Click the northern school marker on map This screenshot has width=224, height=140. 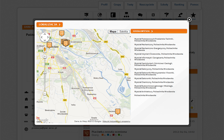coord(62,33)
